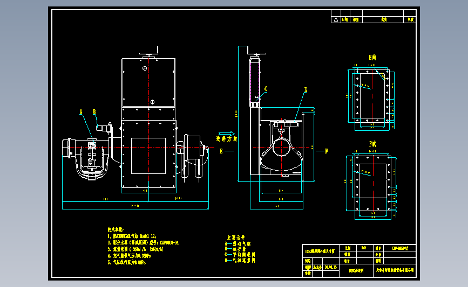The image size is (468, 287).
Task: Click the 'E向' view title
Action: coord(372,58)
